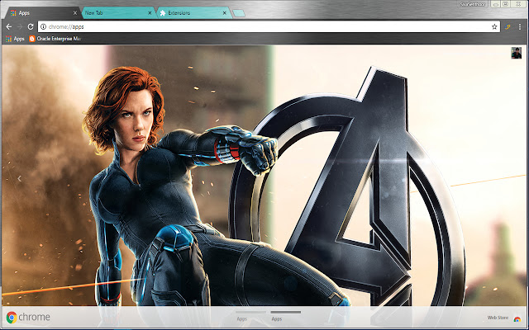The image size is (529, 330).
Task: Go back using the back arrow
Action: 9,26
